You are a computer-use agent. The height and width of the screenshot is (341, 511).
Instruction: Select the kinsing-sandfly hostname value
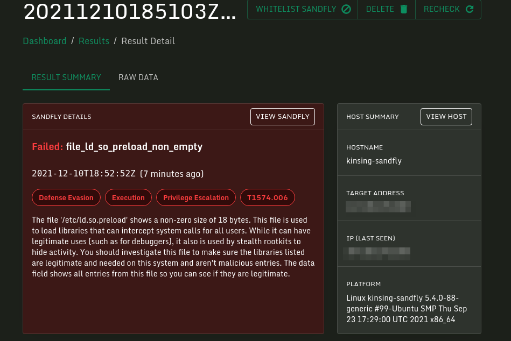pyautogui.click(x=374, y=161)
